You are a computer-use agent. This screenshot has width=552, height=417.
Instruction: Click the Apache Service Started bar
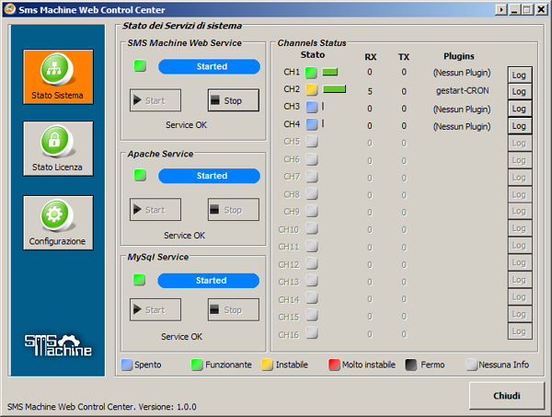(x=210, y=176)
